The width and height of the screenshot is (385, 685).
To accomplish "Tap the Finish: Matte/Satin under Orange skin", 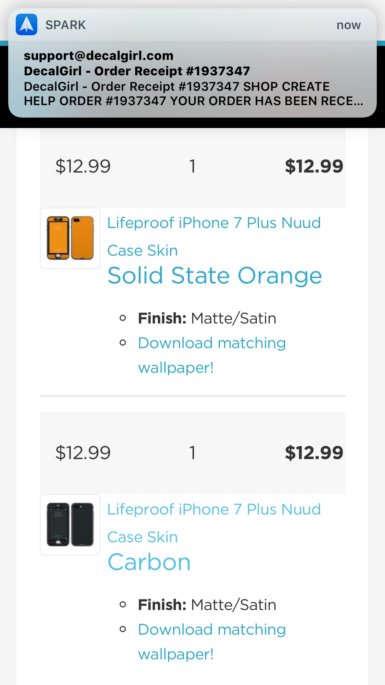I will click(x=207, y=318).
